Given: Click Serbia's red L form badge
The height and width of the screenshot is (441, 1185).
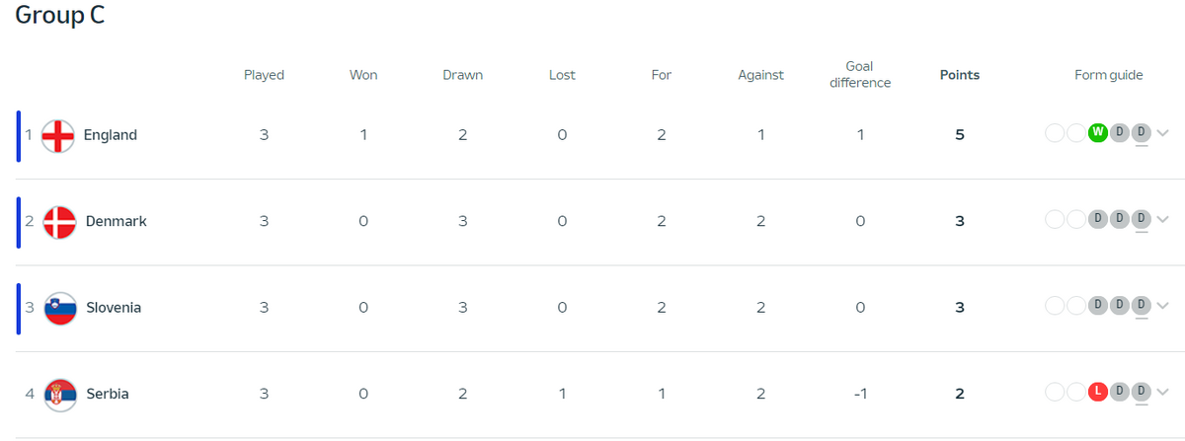Looking at the screenshot, I should (x=1097, y=392).
